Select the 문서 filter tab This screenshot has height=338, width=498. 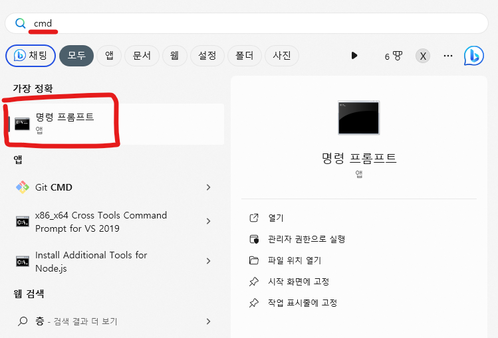142,56
